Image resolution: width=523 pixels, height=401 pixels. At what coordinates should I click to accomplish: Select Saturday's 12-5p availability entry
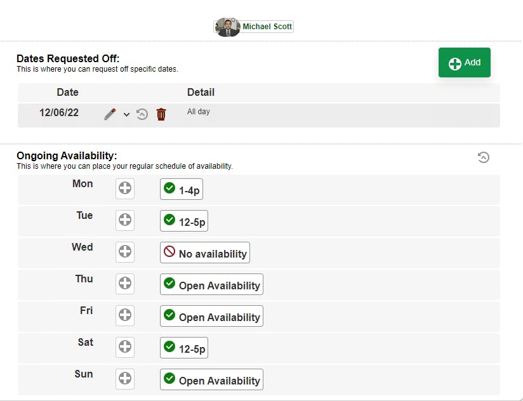tap(184, 348)
